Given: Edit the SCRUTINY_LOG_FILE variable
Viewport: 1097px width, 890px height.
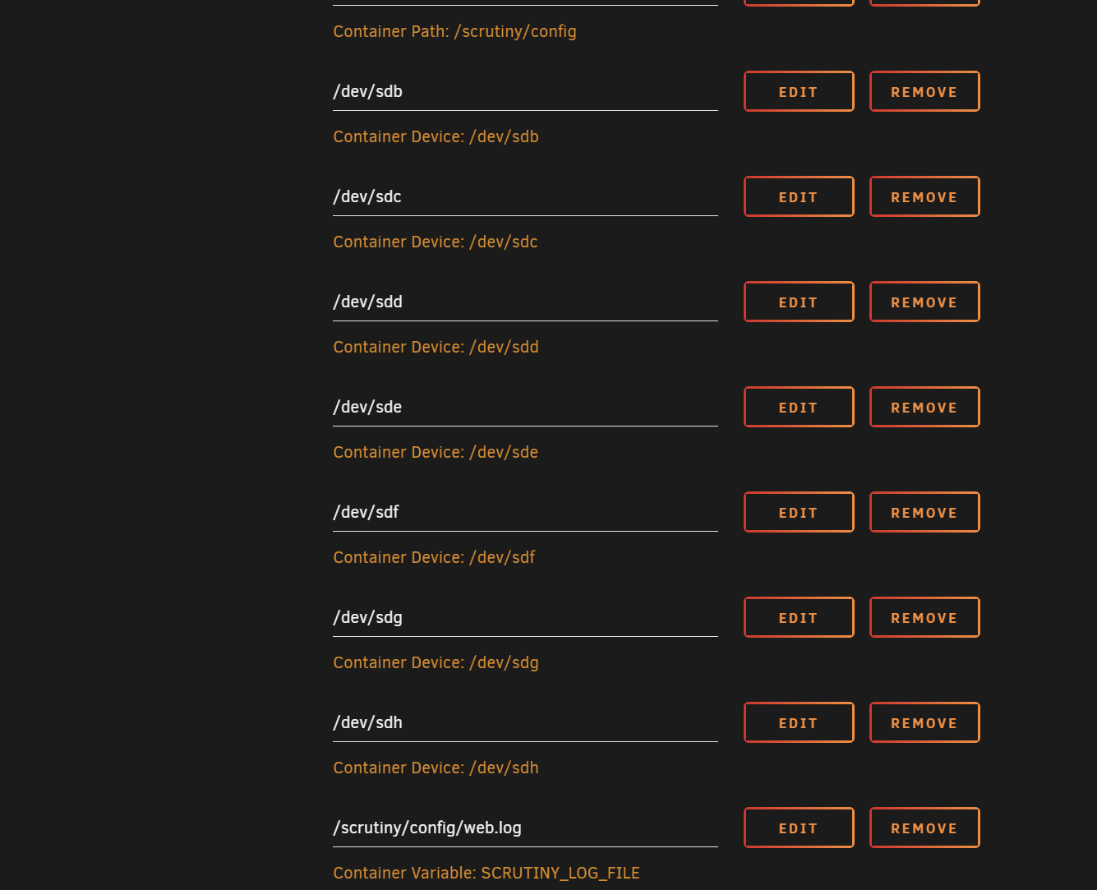Looking at the screenshot, I should click(x=798, y=828).
